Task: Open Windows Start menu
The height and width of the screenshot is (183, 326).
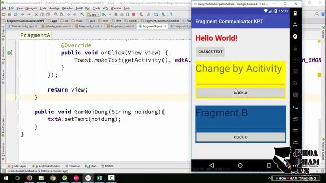Action: [x=6, y=178]
